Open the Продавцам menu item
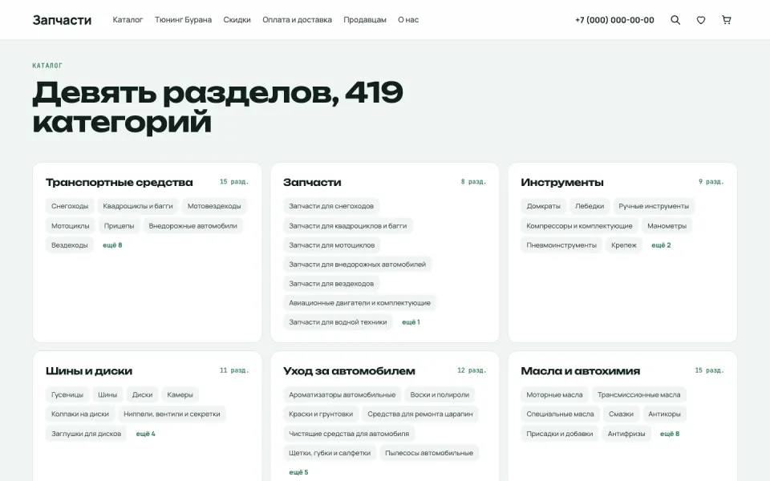 coord(365,20)
